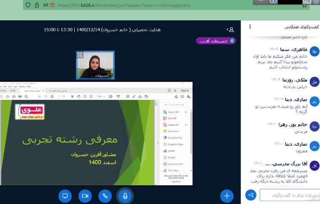Image resolution: width=320 pixels, height=204 pixels.
Task: Click the share with others icon in Acrobat
Action: [188, 96]
